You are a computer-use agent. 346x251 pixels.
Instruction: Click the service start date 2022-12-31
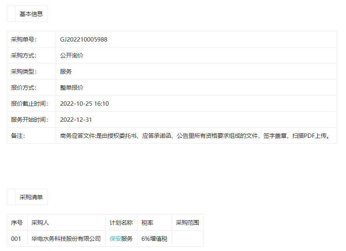[x=76, y=119]
